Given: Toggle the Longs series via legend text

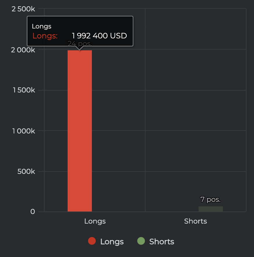Looking at the screenshot, I should (112, 242).
